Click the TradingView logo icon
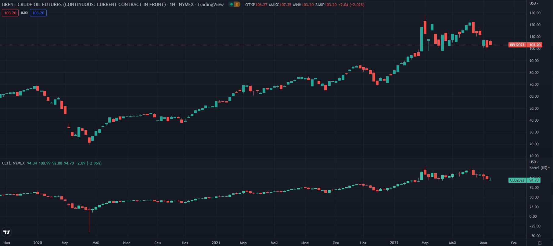 [x=6, y=232]
